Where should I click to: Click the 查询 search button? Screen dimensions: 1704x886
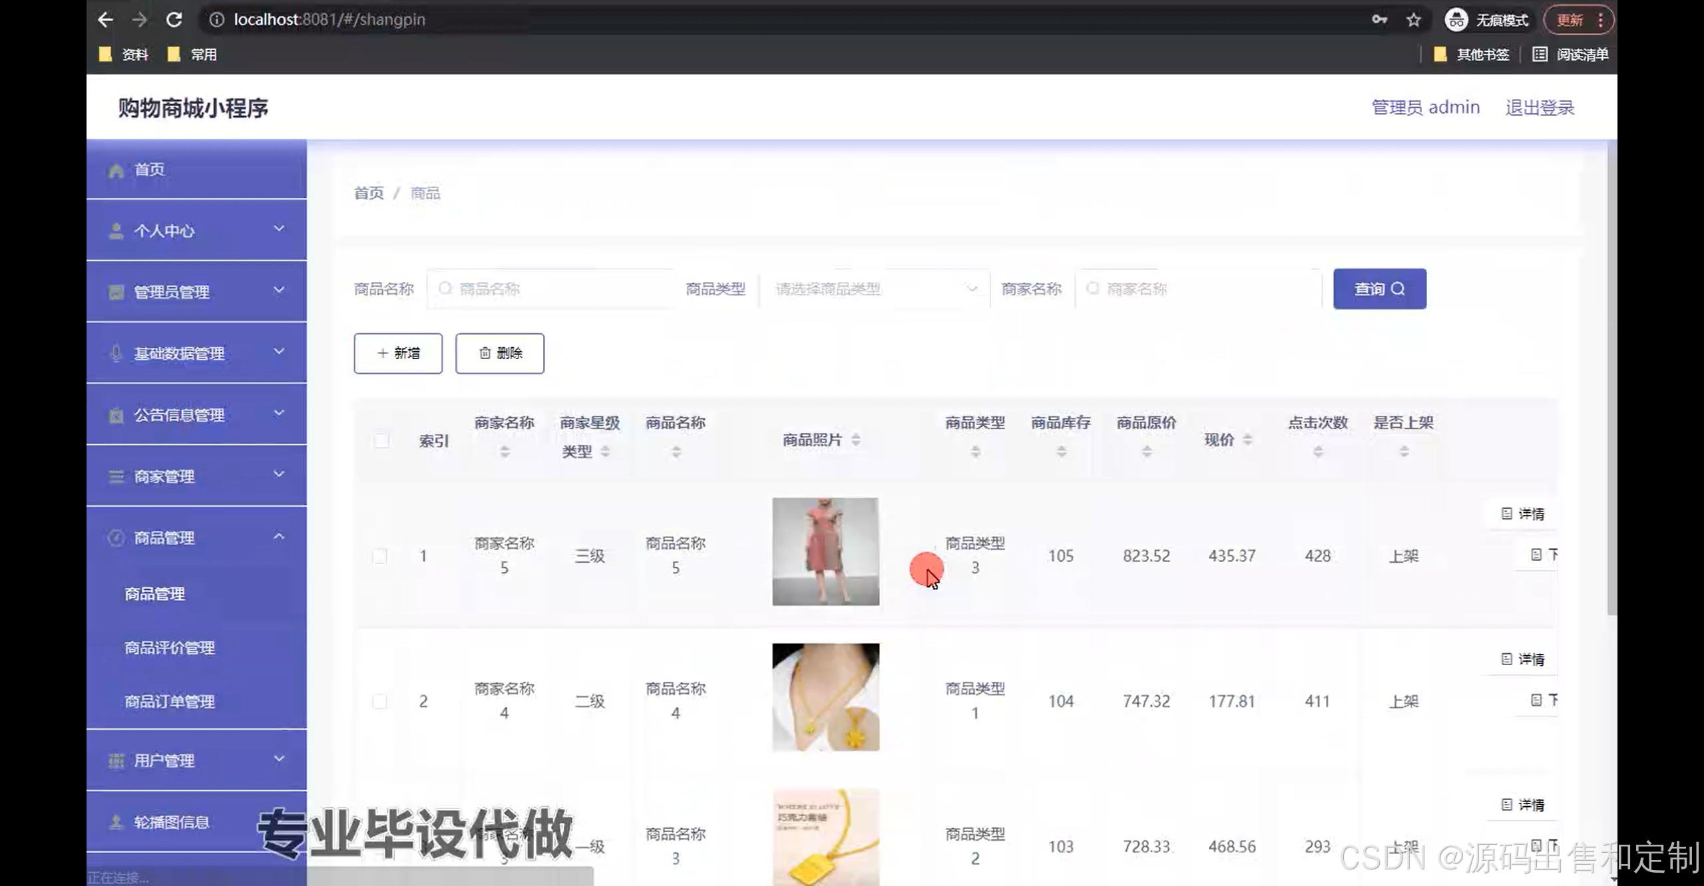tap(1379, 289)
